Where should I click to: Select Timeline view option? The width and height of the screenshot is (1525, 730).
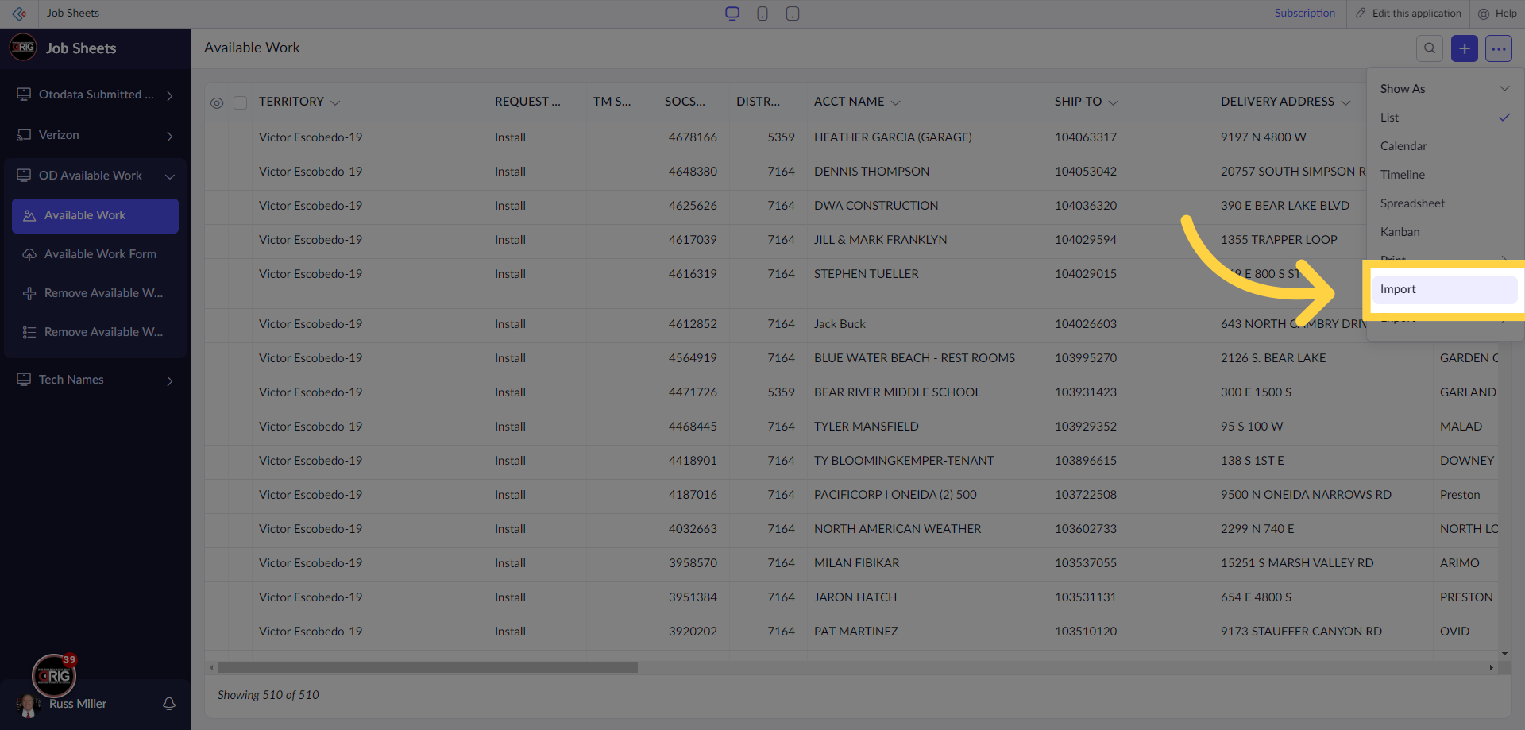pyautogui.click(x=1445, y=175)
